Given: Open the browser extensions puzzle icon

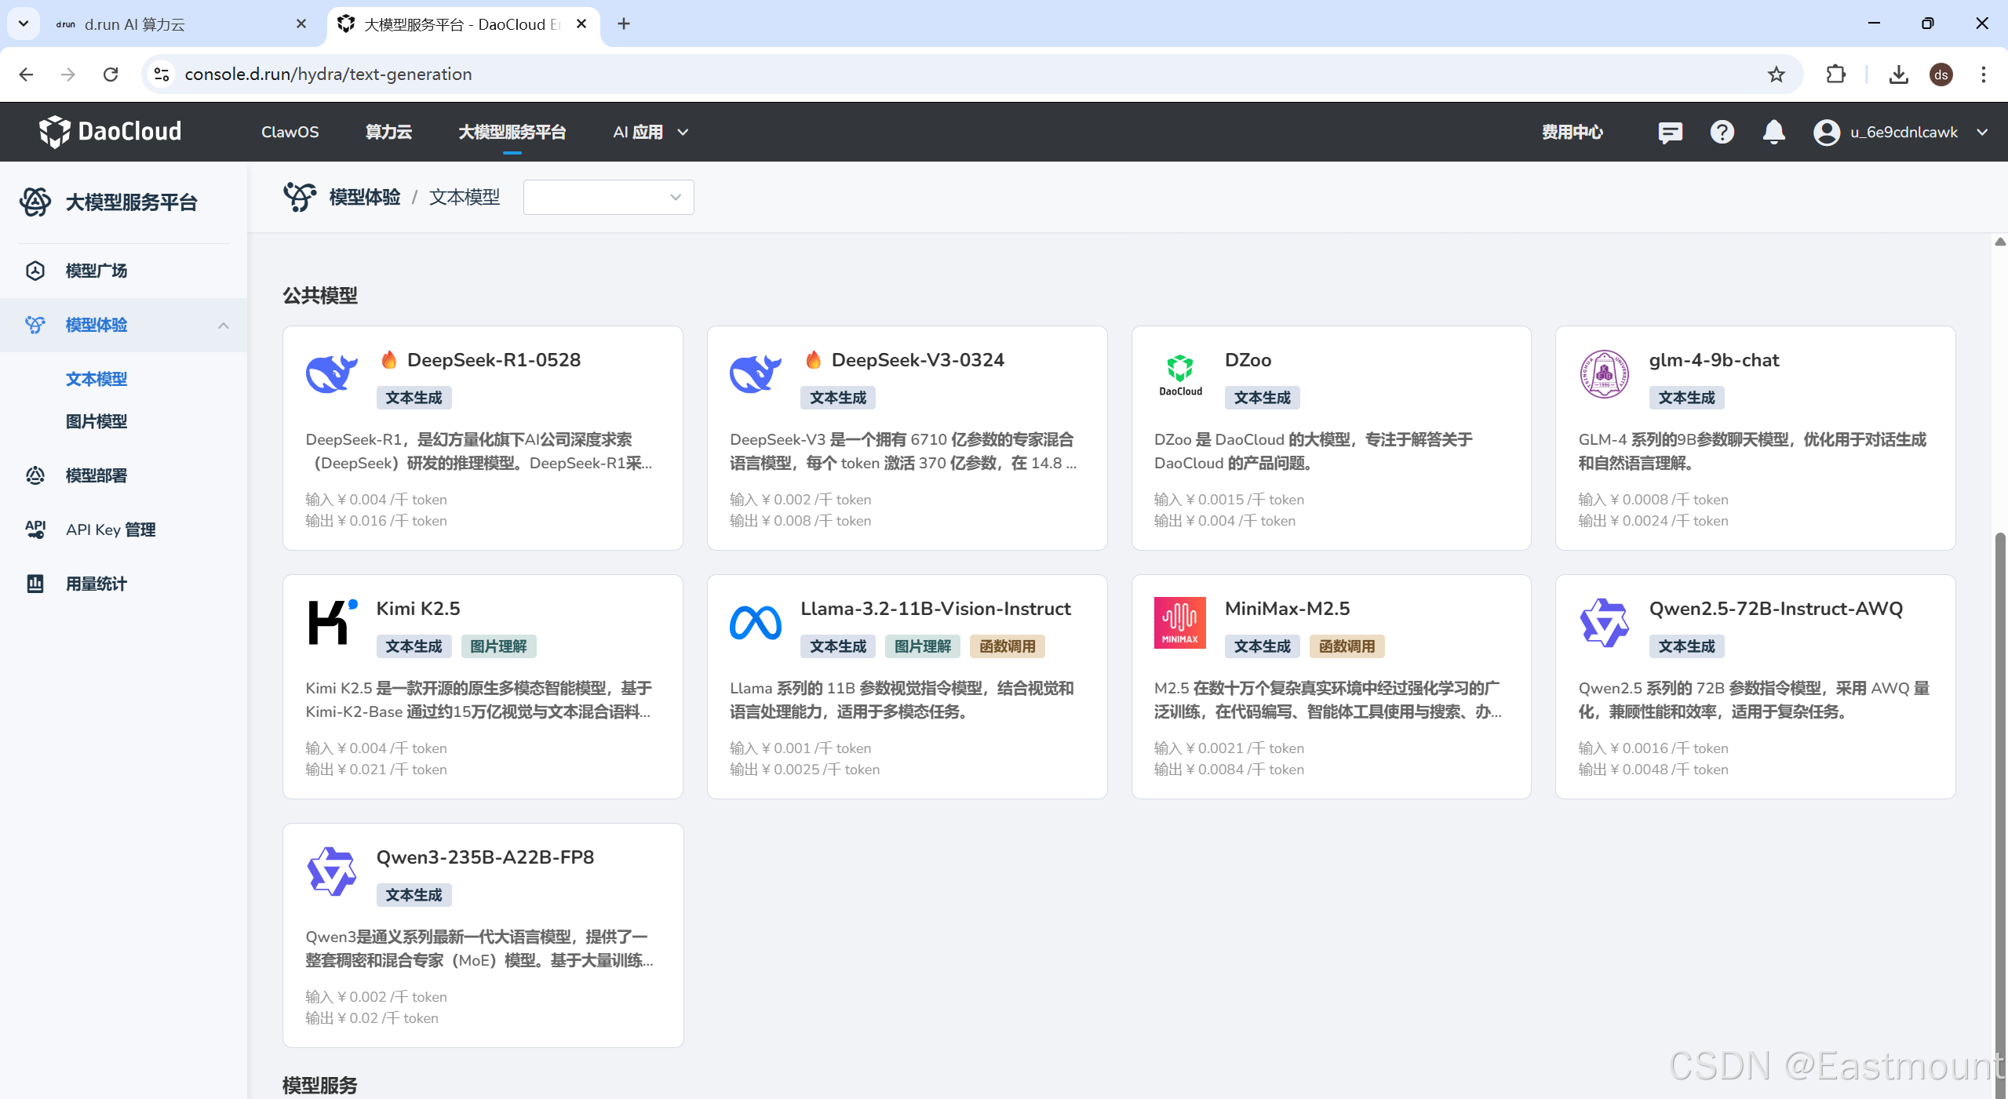Looking at the screenshot, I should [x=1835, y=75].
